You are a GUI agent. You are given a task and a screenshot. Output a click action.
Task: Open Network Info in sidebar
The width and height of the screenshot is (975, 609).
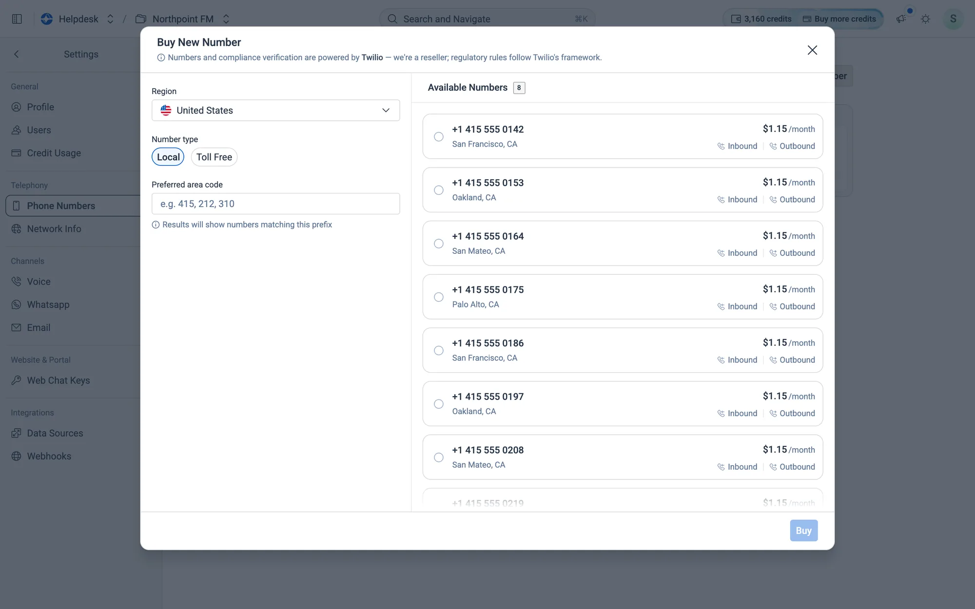[x=54, y=228]
